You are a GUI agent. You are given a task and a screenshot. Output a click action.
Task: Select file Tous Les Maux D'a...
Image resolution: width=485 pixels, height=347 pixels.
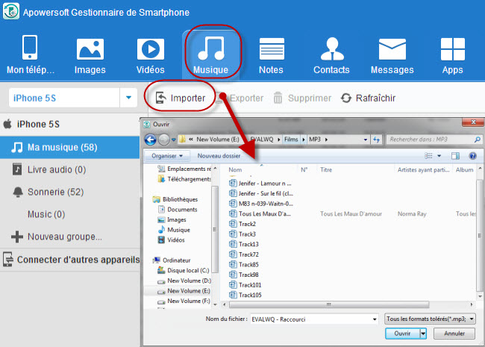[260, 214]
